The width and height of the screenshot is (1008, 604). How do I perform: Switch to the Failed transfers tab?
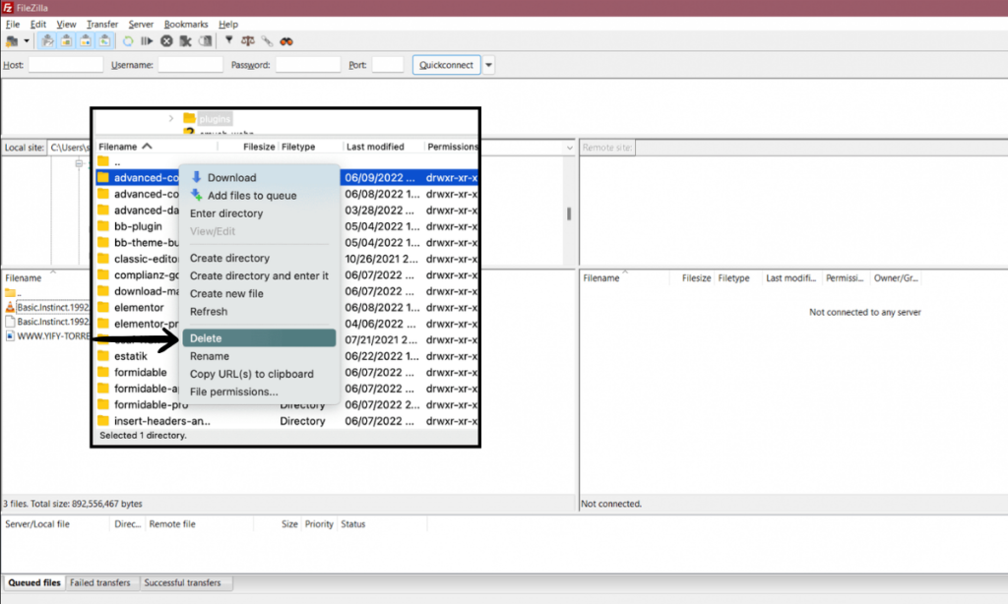click(99, 582)
